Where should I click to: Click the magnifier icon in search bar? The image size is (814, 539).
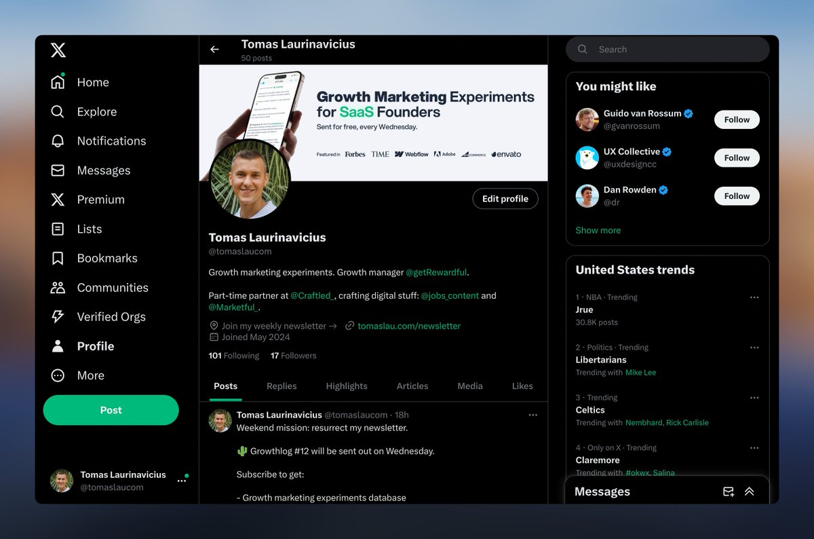[x=583, y=50]
